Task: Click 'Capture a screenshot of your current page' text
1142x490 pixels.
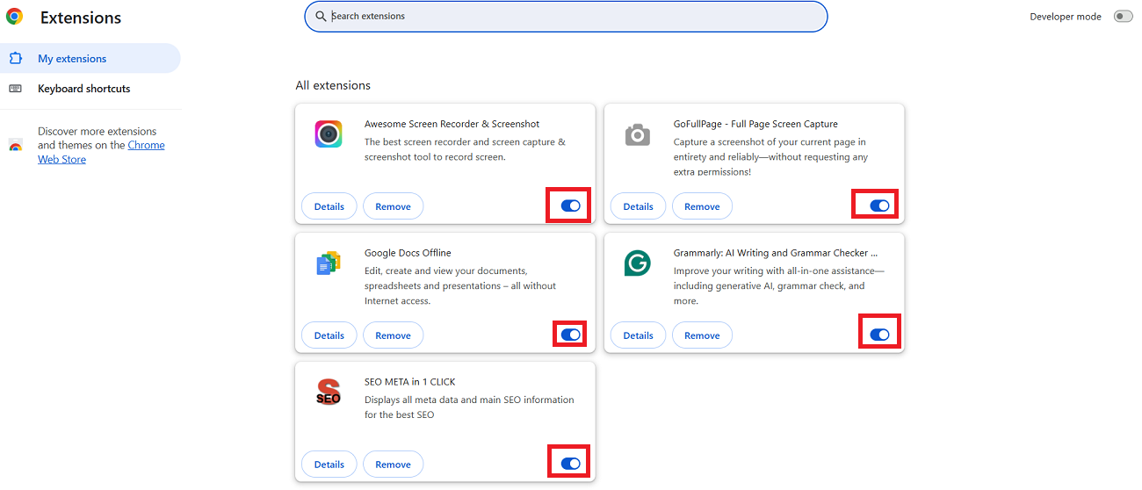Action: pyautogui.click(x=770, y=156)
